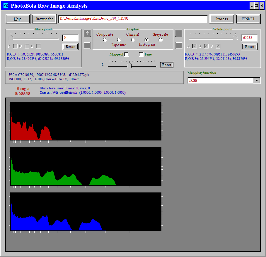
Task: Click the grey square below the up-arrow button
Action: pos(87,46)
